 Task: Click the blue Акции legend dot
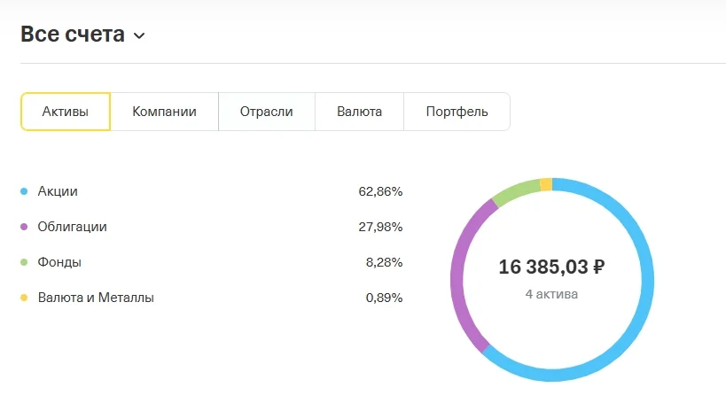pos(24,191)
